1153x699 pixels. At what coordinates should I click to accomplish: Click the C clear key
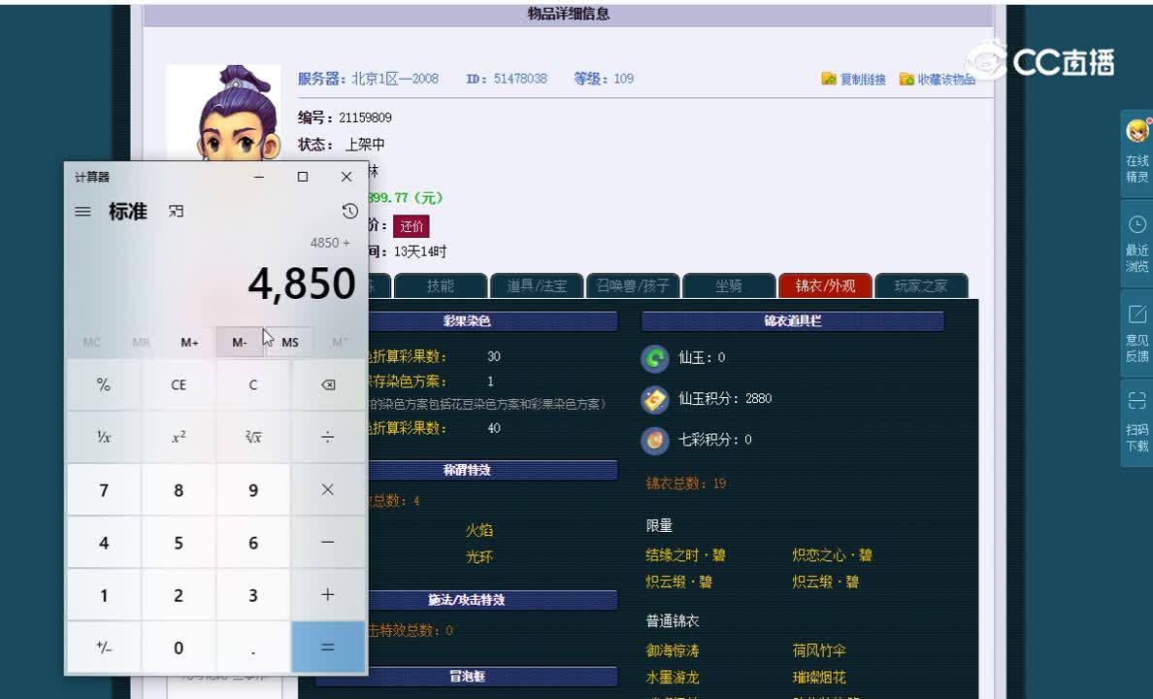coord(253,384)
